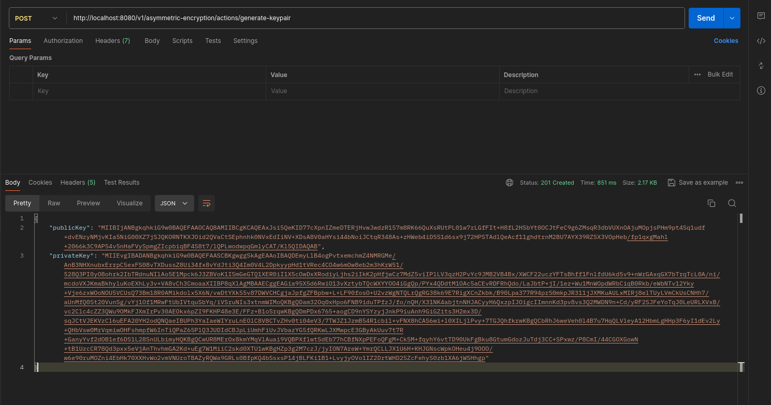Click the Query Params heading

click(x=31, y=58)
